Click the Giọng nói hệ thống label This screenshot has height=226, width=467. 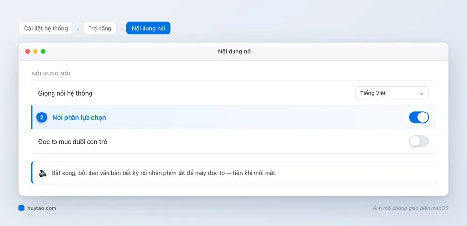click(65, 93)
